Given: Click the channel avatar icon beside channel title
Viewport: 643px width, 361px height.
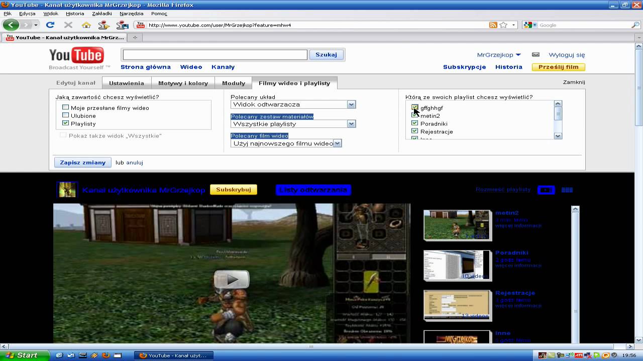Looking at the screenshot, I should [67, 190].
